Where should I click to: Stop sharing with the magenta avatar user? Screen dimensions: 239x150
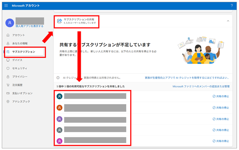pyautogui.click(x=221, y=141)
